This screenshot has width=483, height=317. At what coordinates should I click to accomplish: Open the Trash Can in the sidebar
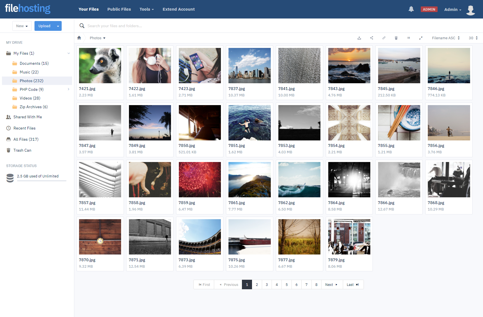[22, 151]
